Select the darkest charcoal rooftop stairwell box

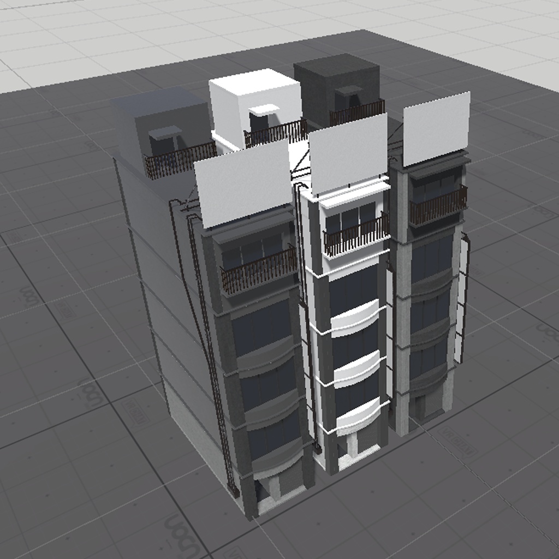337,89
